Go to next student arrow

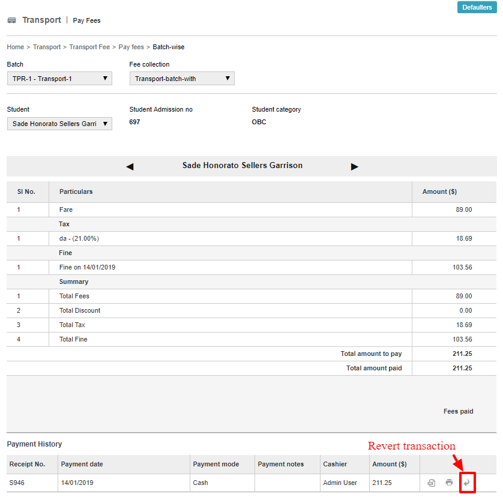[x=355, y=167]
